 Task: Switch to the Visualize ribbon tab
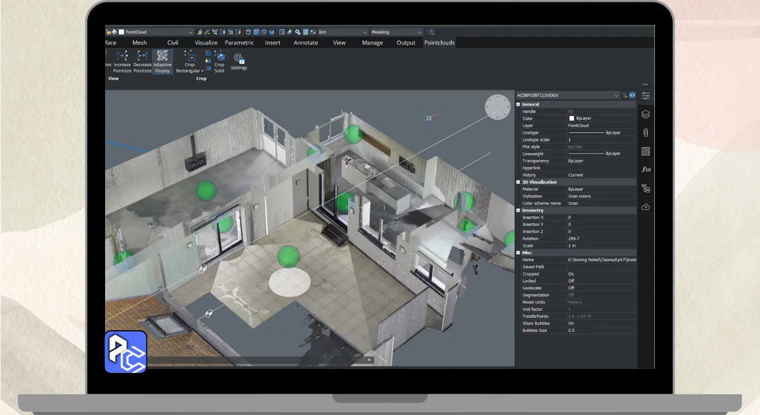point(206,43)
